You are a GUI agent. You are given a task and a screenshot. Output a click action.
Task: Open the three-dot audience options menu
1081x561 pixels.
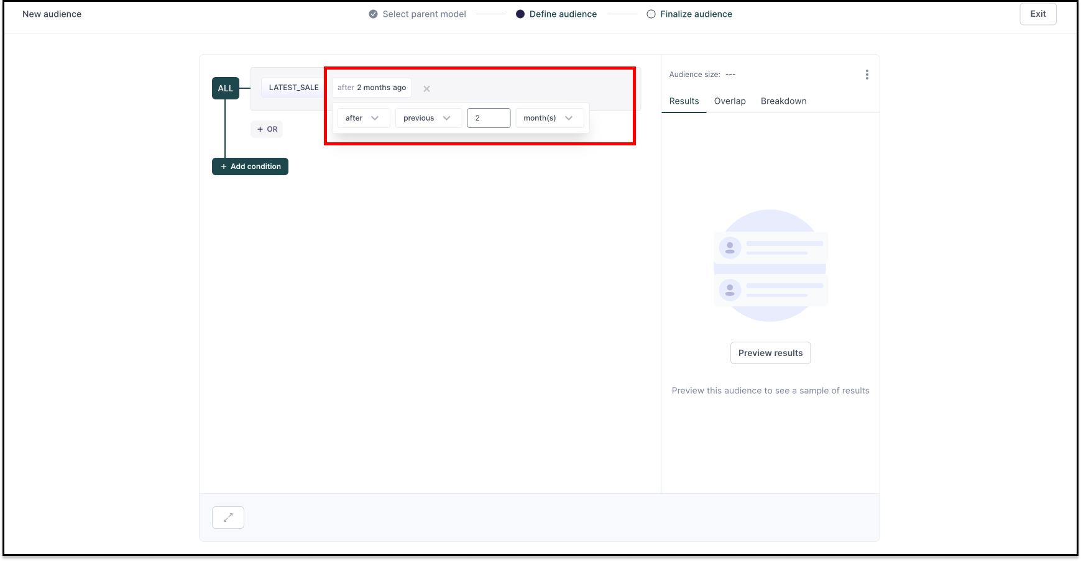click(x=867, y=75)
